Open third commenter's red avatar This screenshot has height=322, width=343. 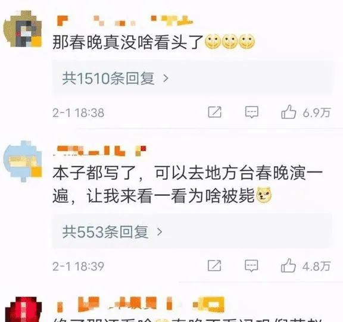point(23,310)
